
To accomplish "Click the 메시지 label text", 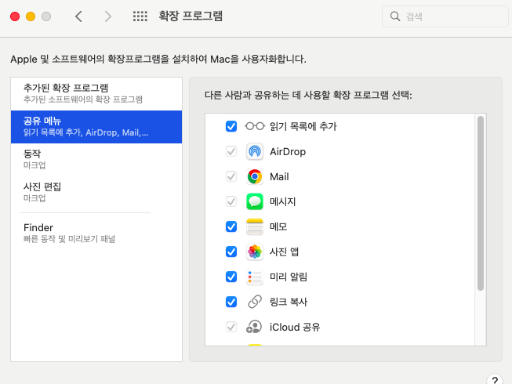I will [282, 201].
